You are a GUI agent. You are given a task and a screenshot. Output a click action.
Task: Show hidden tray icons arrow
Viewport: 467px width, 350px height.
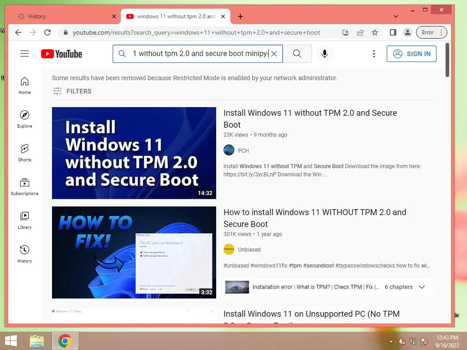coord(391,341)
